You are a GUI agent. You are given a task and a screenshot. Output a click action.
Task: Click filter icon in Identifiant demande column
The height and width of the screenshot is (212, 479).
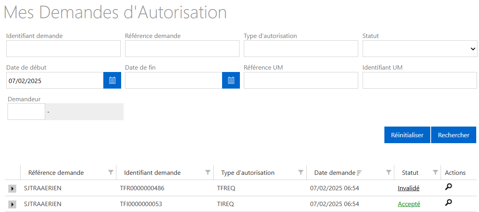pyautogui.click(x=208, y=172)
